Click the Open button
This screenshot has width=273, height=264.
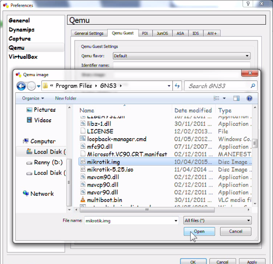tap(199, 231)
